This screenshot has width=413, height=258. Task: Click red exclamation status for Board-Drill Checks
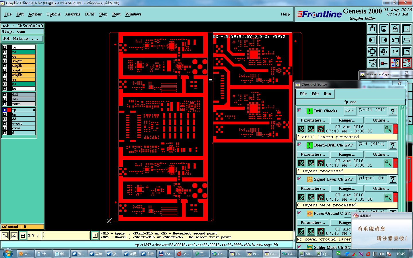[x=396, y=163]
